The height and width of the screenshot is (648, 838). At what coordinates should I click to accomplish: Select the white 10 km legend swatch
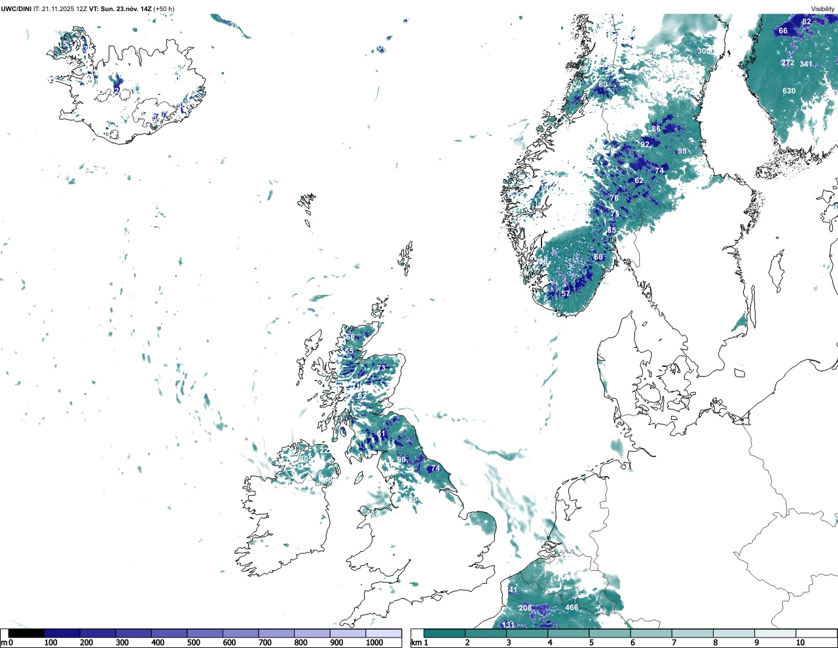[816, 633]
